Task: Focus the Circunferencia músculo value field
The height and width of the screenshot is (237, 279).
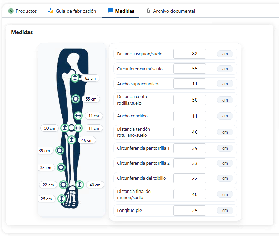Action: (x=189, y=69)
